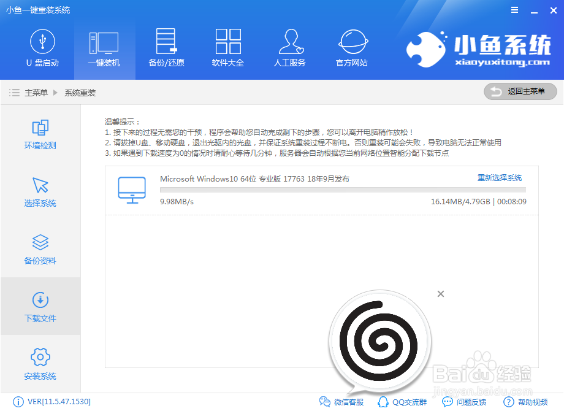564x411 pixels.
Task: Open 环境检测 environment detection in sidebar
Action: (x=40, y=135)
